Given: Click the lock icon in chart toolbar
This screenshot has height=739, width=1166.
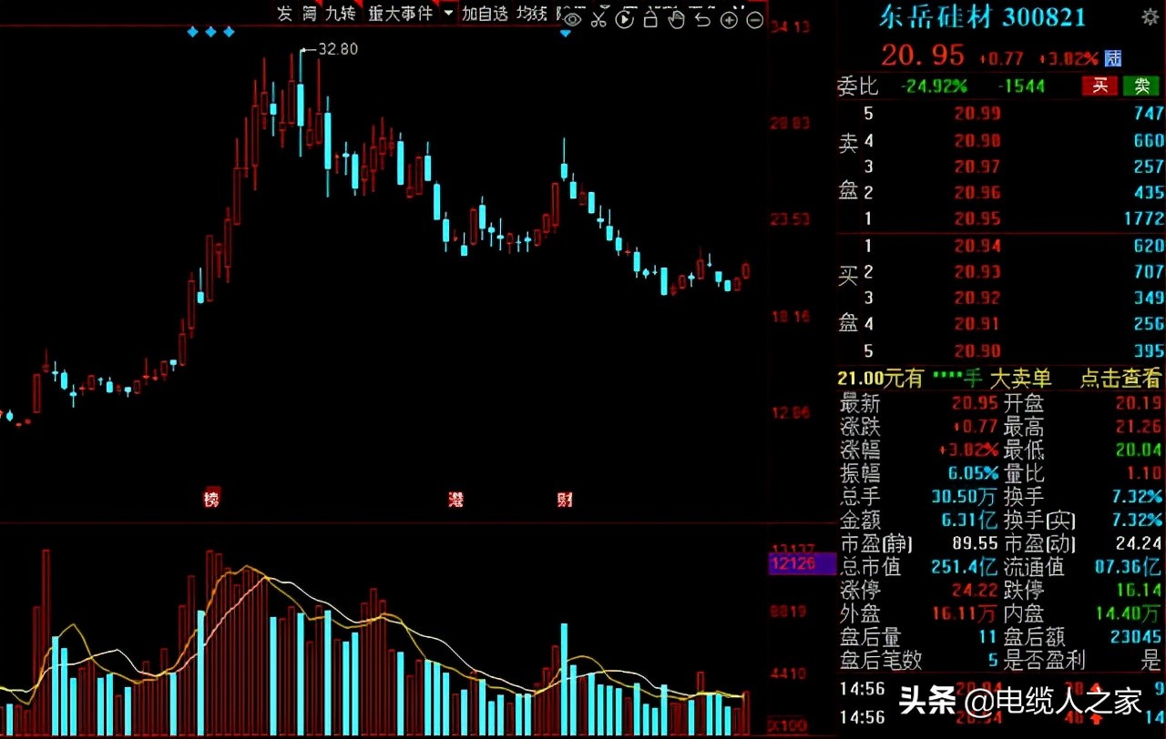Looking at the screenshot, I should tap(650, 18).
